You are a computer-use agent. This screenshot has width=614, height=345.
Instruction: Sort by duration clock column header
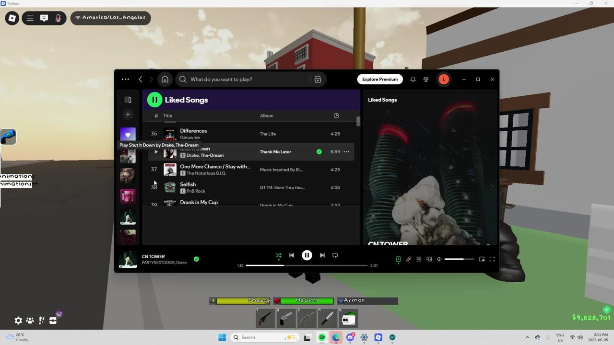[x=336, y=115]
